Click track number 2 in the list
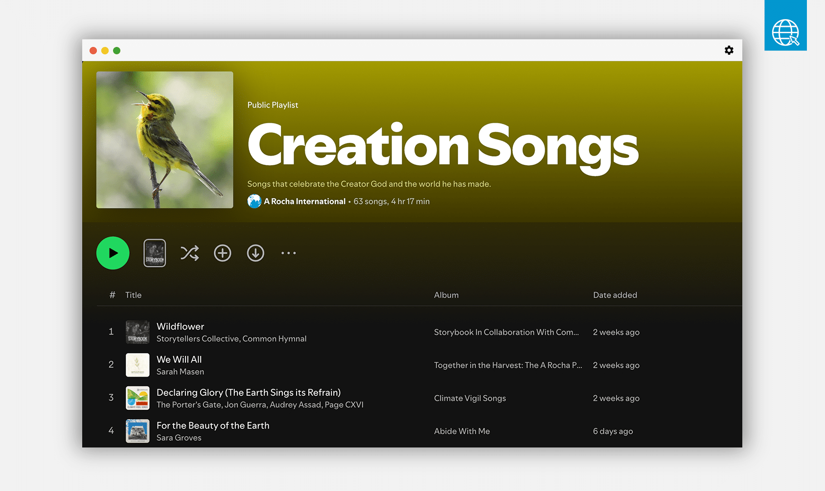 [x=111, y=364]
